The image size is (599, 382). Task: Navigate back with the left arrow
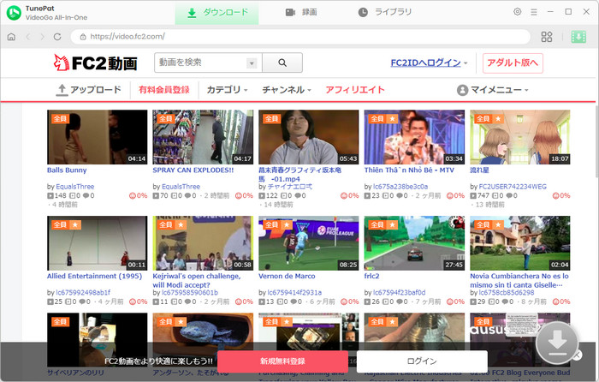[28, 37]
